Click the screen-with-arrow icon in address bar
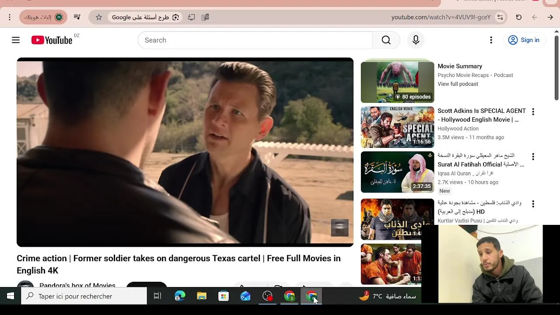This screenshot has height=315, width=560. point(191,17)
